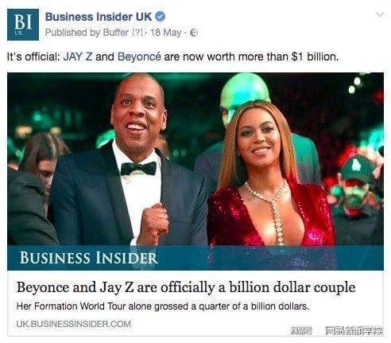This screenshot has width=391, height=343.
Task: Open the Business Insider UK page name
Action: pyautogui.click(x=99, y=17)
